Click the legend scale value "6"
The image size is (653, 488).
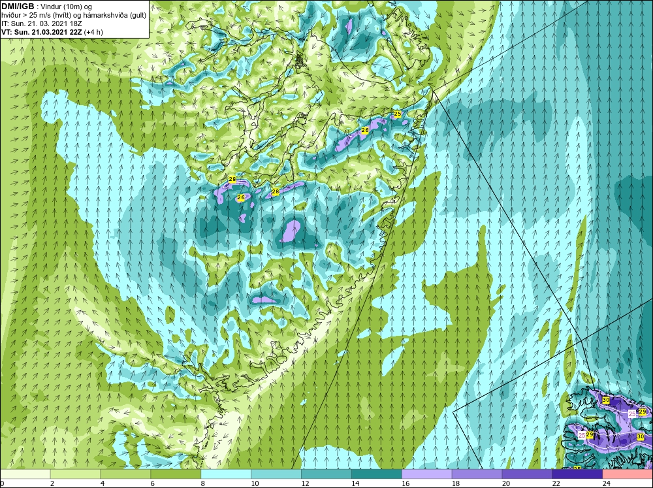(152, 483)
